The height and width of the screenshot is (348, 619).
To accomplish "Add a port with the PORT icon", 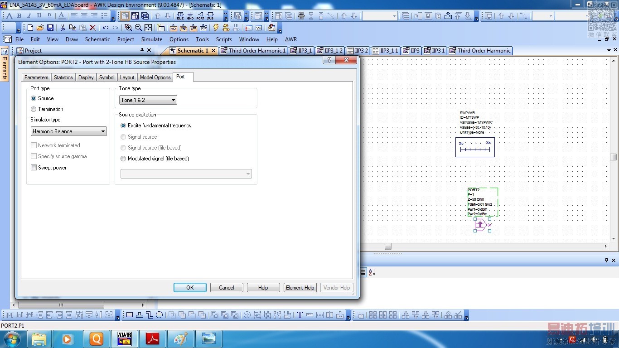I will (200, 16).
